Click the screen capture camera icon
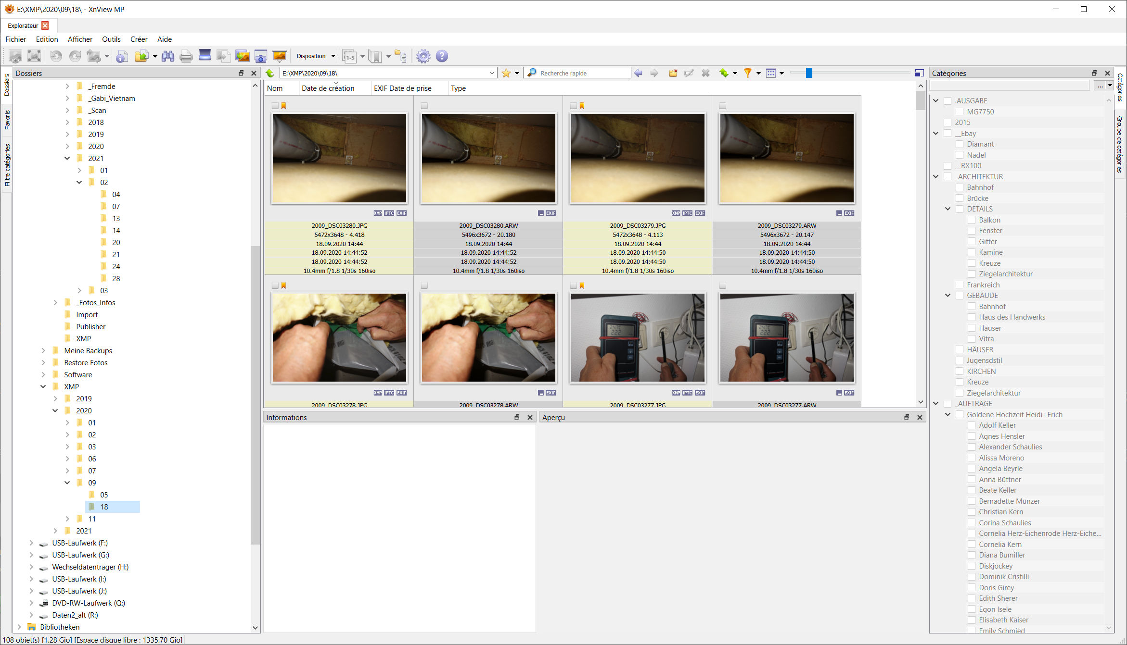Viewport: 1127px width, 645px height. pyautogui.click(x=260, y=56)
